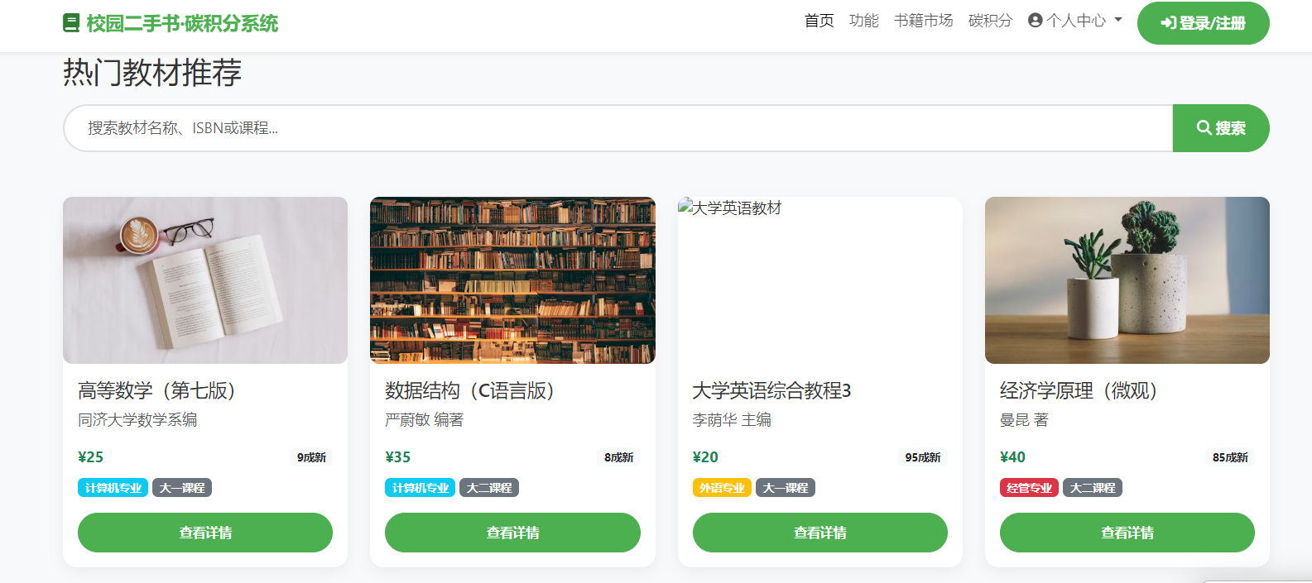Click title 大学英语综合教程3

click(772, 390)
